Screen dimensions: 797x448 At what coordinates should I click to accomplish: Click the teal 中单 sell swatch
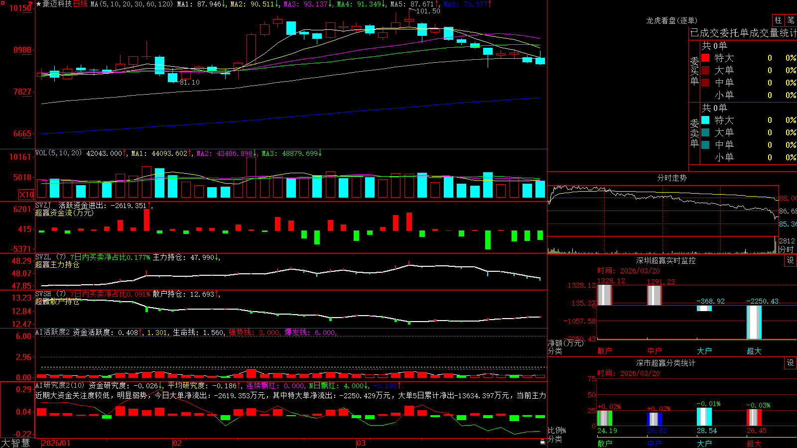[x=705, y=145]
